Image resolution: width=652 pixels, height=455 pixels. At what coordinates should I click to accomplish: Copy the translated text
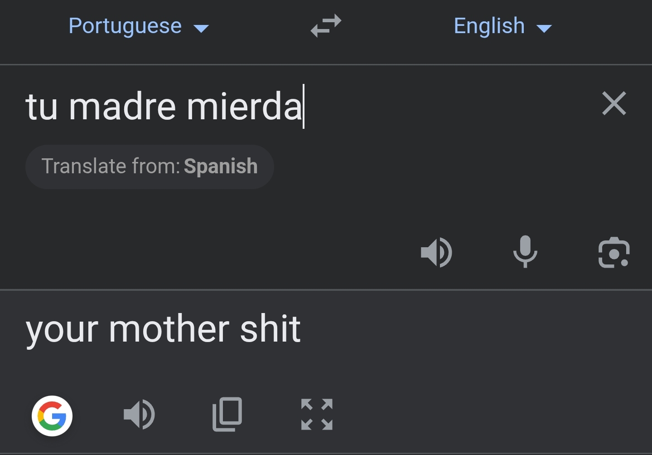pyautogui.click(x=227, y=414)
